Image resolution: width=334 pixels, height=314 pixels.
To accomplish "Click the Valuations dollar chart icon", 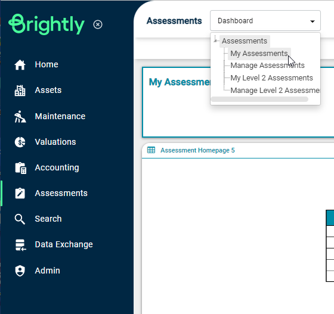I will (x=20, y=142).
